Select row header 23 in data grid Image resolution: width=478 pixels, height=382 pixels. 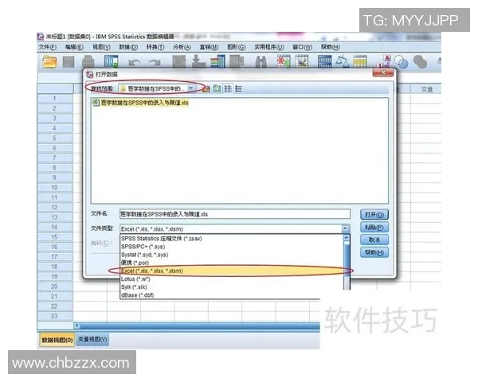click(54, 316)
